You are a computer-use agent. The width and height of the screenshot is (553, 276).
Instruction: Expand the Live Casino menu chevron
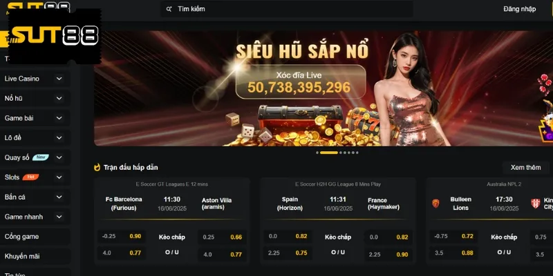click(x=59, y=79)
